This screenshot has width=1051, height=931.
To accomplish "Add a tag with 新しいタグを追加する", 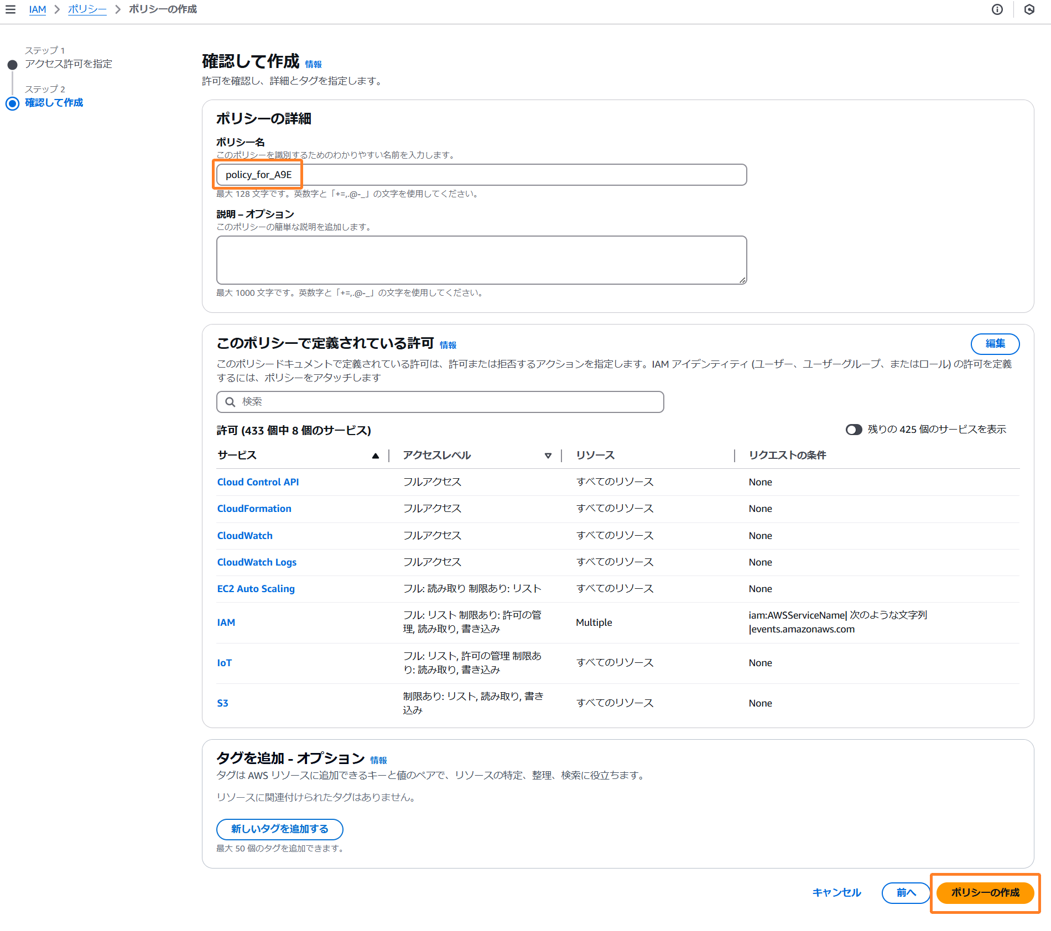I will (x=279, y=829).
